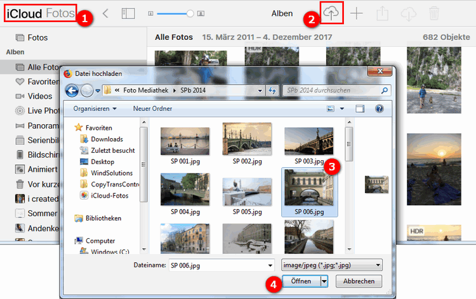Click the cloud download icon in iCloud toolbar
This screenshot has height=299, width=476.
click(409, 14)
